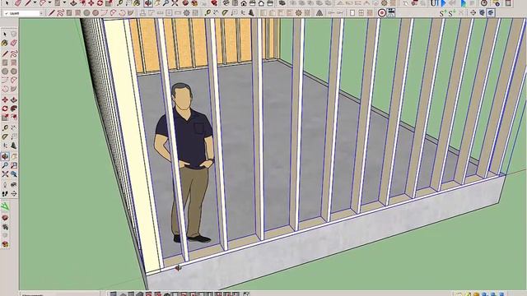The image size is (527, 296).
Task: Select the Scale tool in left palette
Action: pyautogui.click(x=5, y=117)
